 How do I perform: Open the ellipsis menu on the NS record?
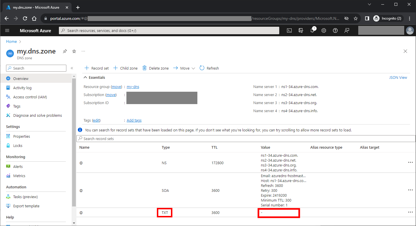click(x=410, y=162)
